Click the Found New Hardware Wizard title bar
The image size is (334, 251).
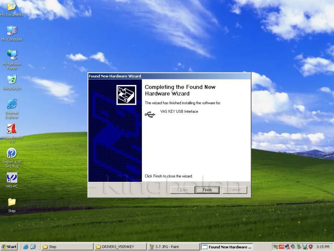(x=169, y=76)
